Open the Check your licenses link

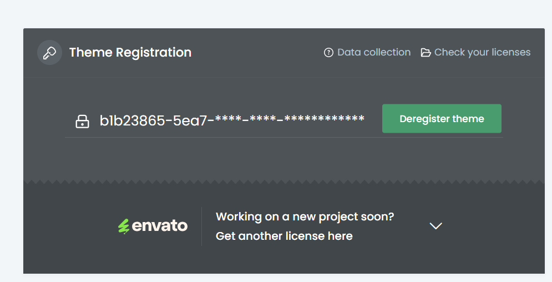(482, 52)
